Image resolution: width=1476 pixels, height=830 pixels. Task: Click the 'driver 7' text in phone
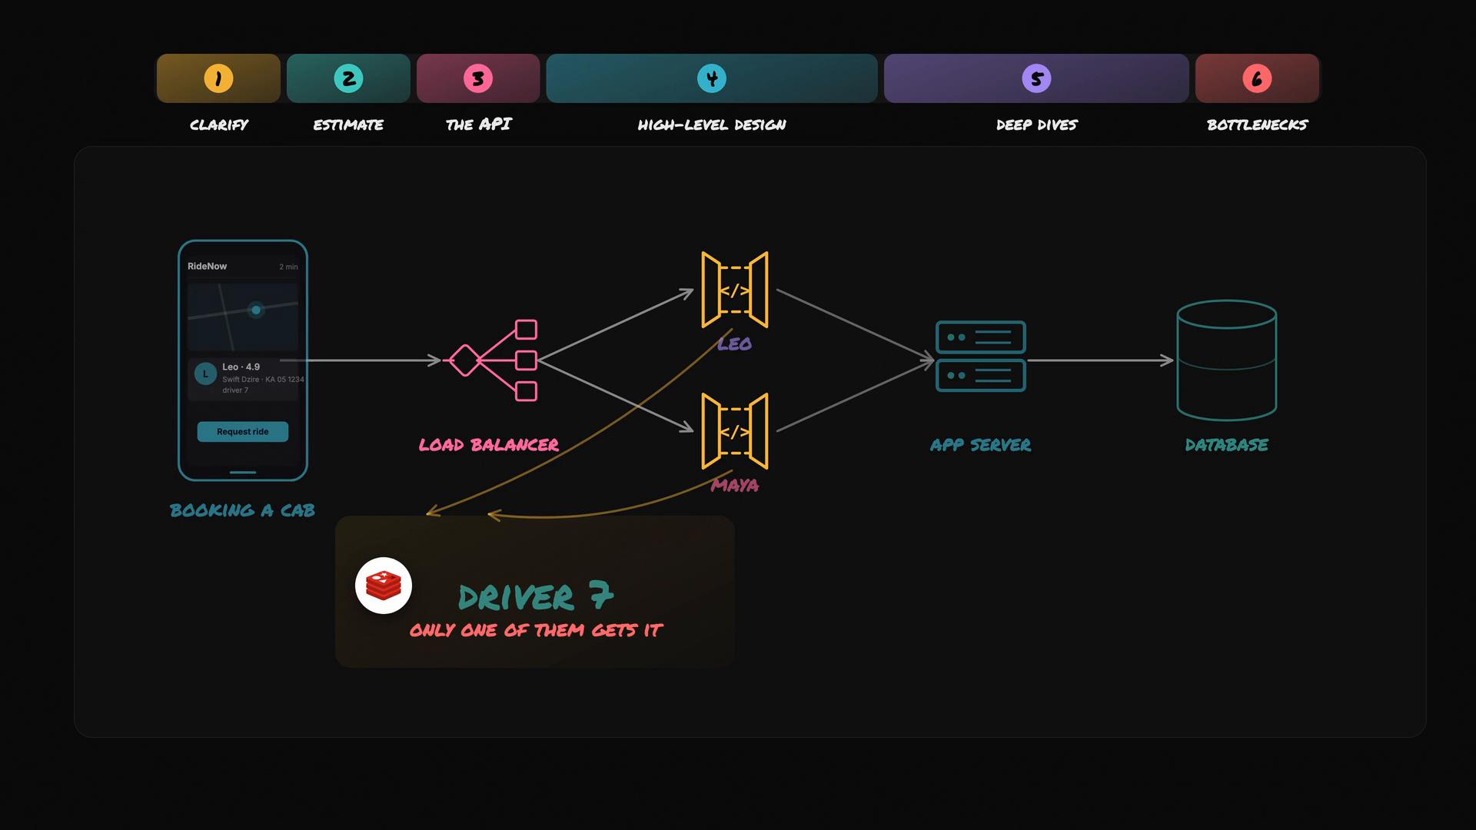[235, 390]
